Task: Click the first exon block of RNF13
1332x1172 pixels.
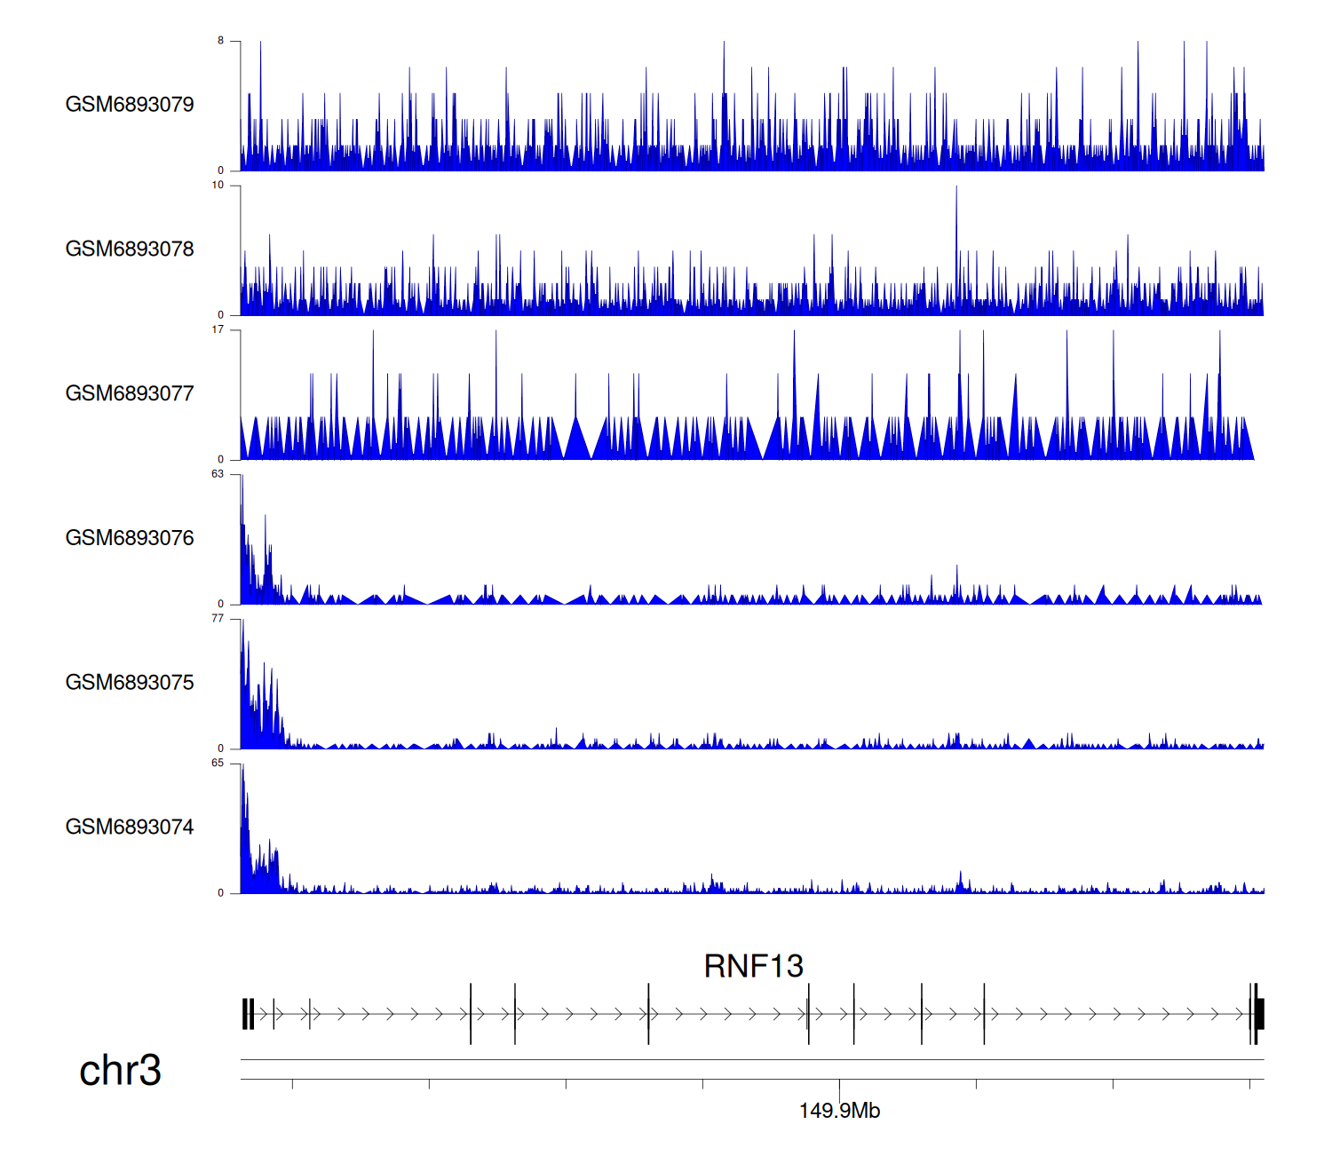Action: coord(245,1014)
